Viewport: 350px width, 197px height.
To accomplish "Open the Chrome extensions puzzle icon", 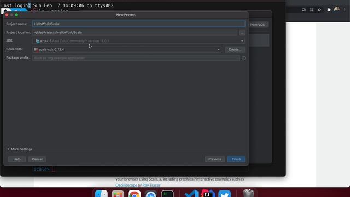I will point(329,10).
